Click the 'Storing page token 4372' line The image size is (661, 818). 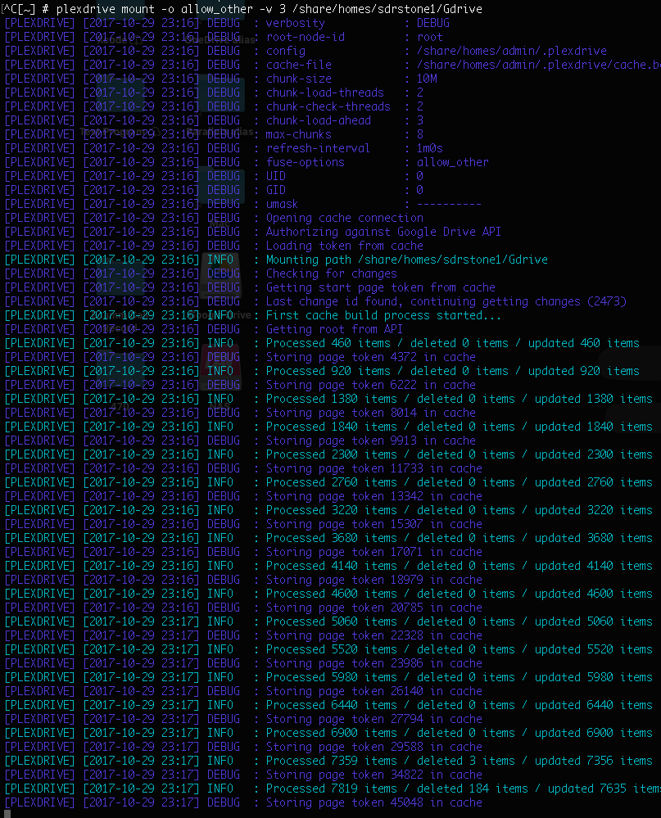370,357
